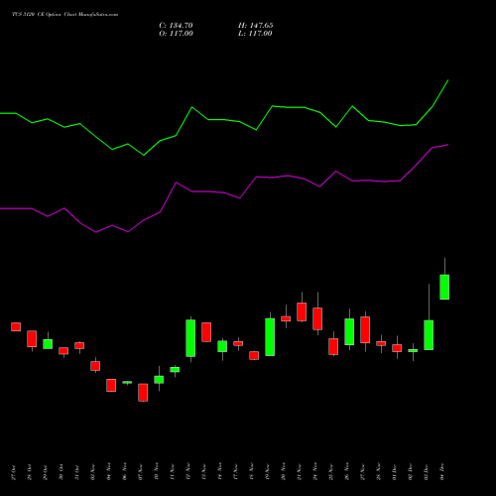Image resolution: width=496 pixels, height=496 pixels.
Task: Click the chart title text at top left
Action: [64, 15]
